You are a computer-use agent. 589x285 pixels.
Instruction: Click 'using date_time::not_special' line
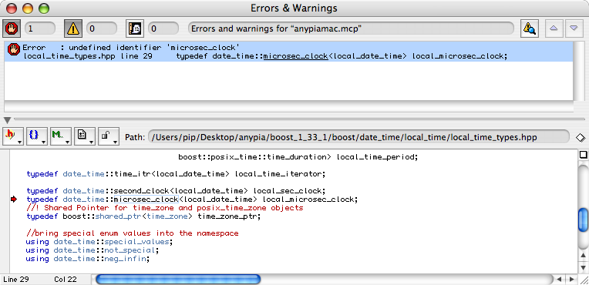93,250
